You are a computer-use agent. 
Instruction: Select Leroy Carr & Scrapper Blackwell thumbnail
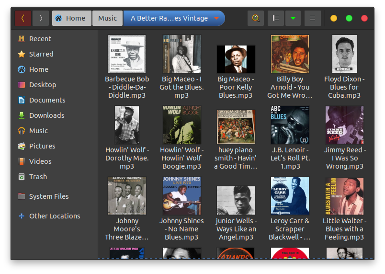[290, 195]
